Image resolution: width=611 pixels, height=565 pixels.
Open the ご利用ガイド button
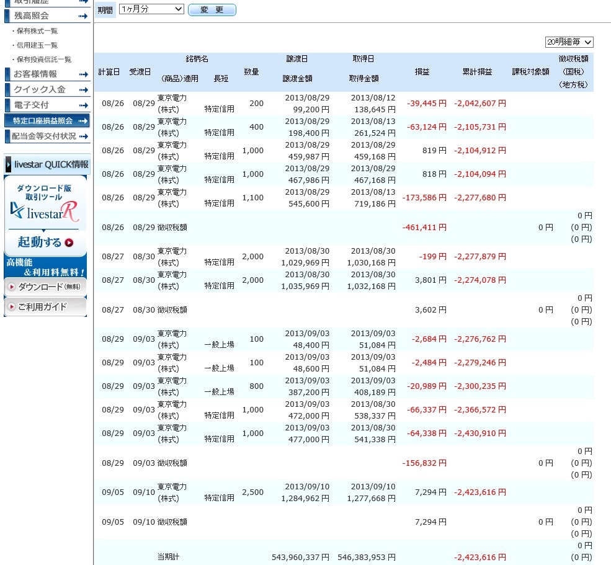pyautogui.click(x=45, y=306)
